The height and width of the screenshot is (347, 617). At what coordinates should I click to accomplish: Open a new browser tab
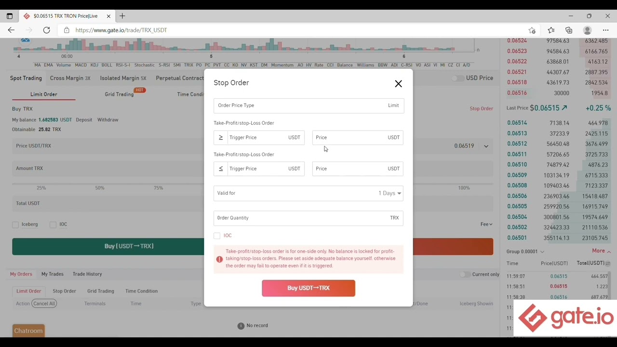pos(122,16)
